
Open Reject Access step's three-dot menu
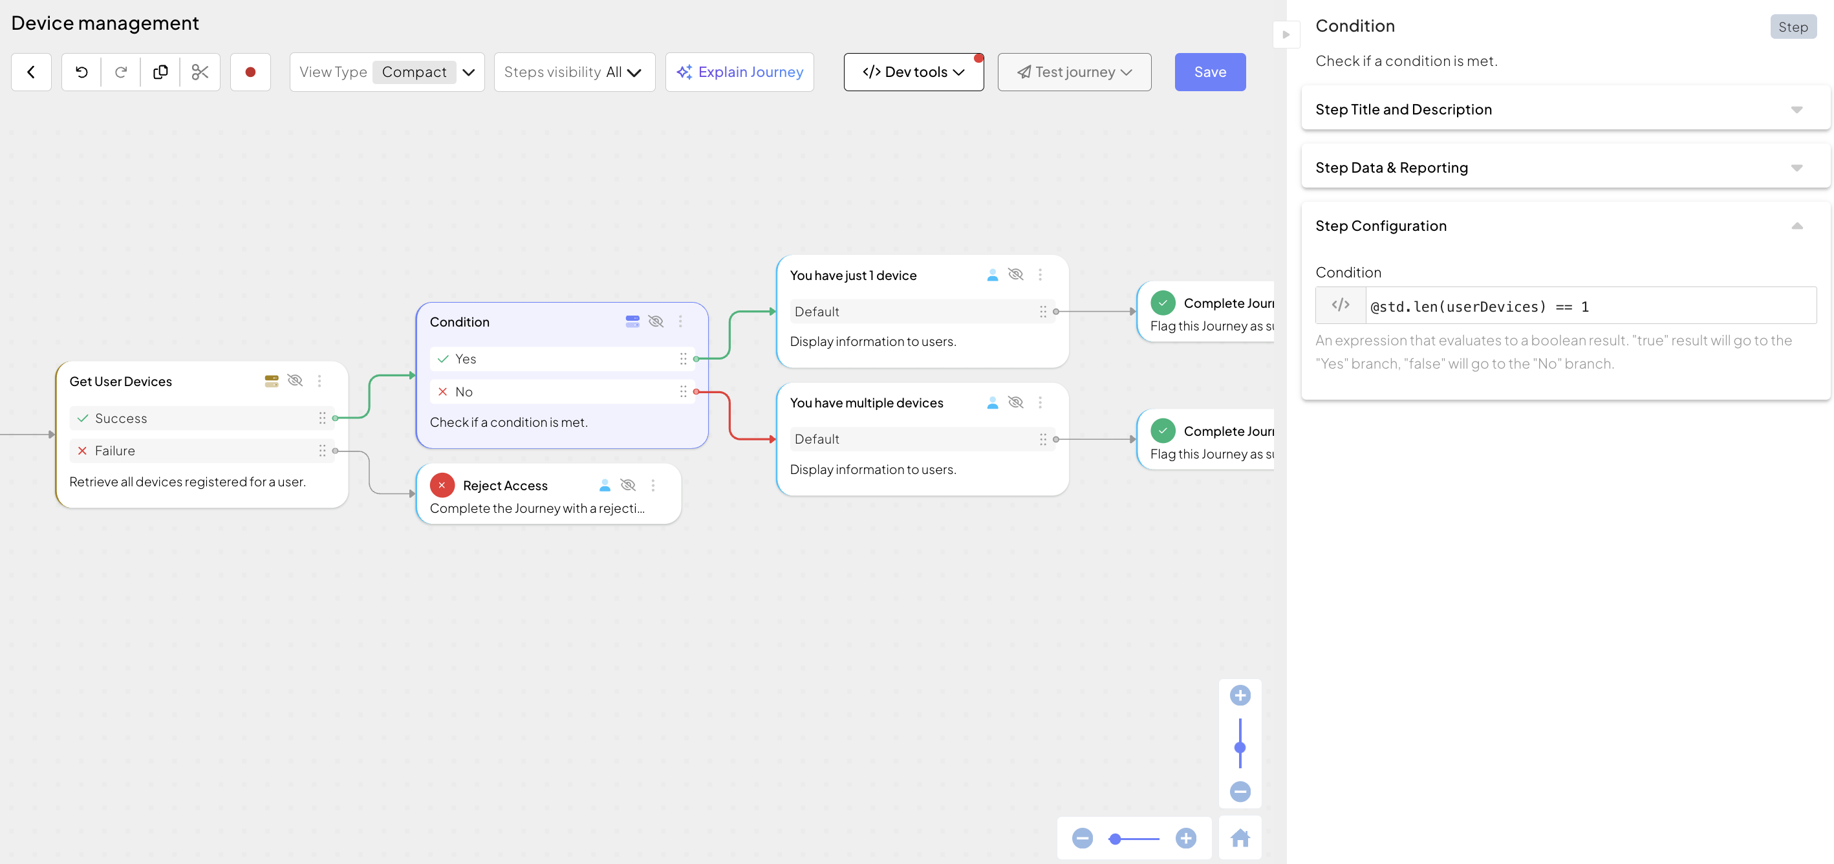(653, 486)
